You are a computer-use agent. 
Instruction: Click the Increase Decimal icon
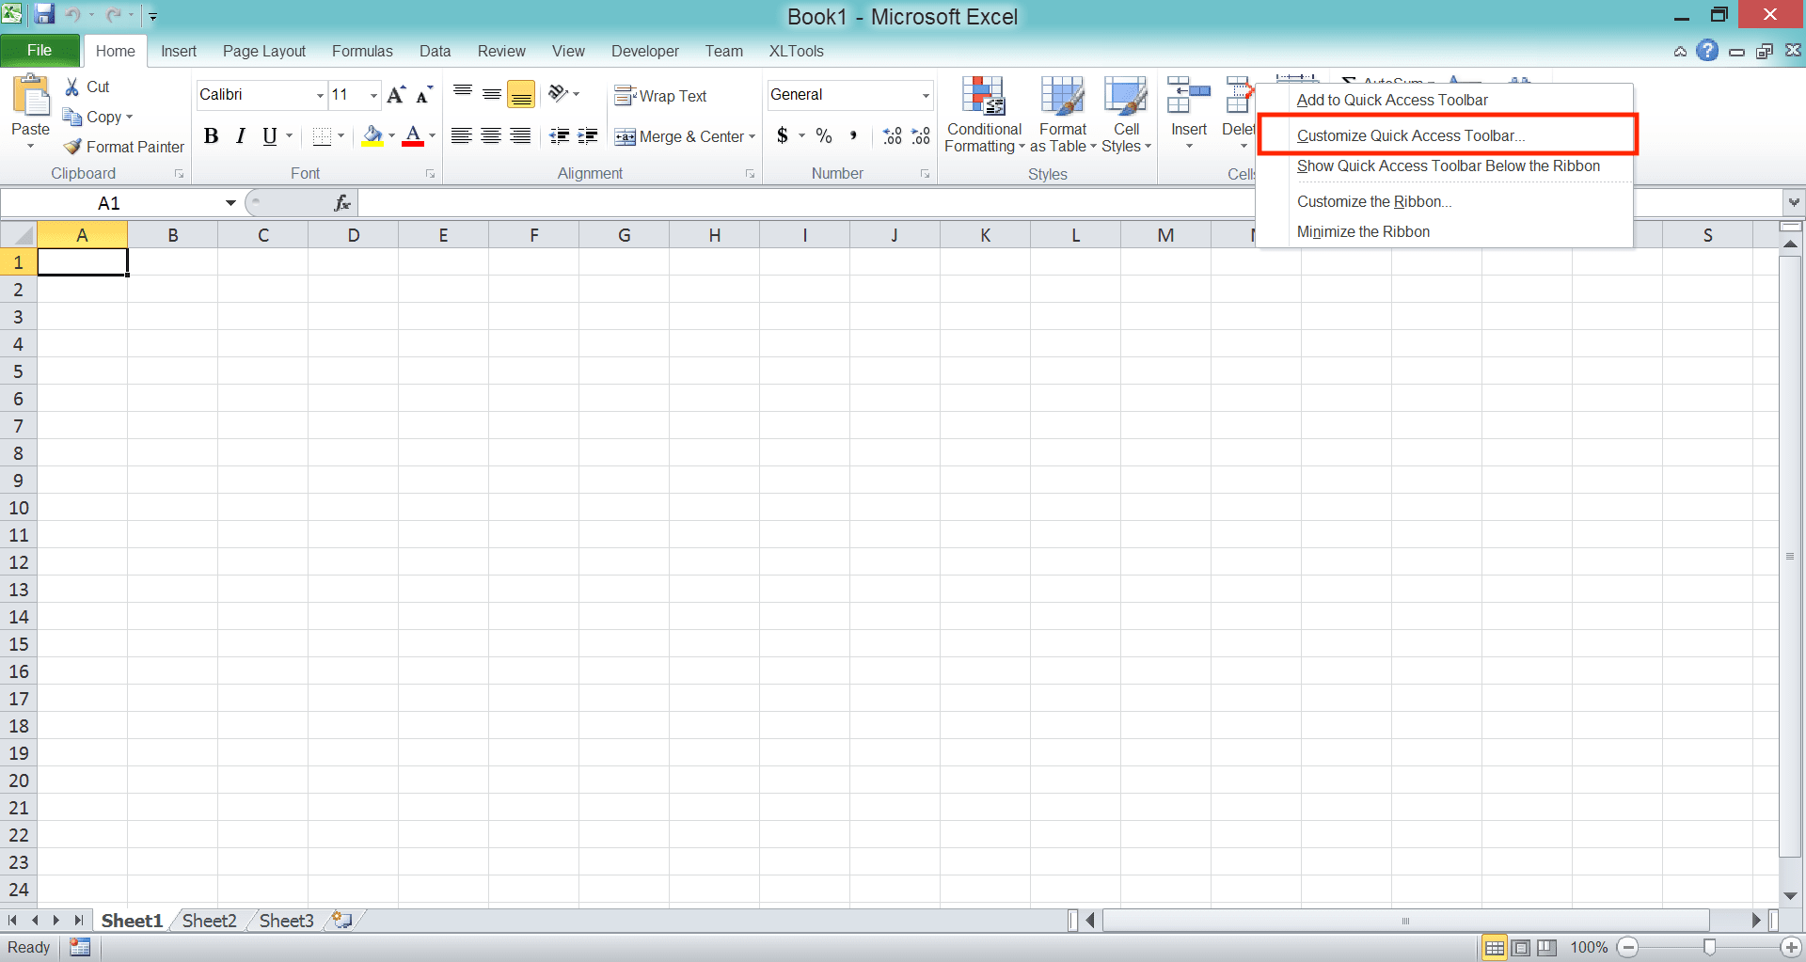(x=892, y=136)
